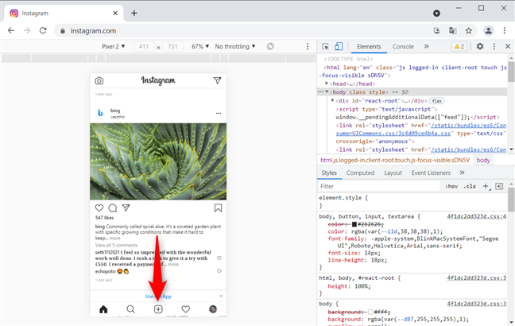Click DevTools settings gear icon
Viewport: 515px width, 326px height.
(479, 47)
